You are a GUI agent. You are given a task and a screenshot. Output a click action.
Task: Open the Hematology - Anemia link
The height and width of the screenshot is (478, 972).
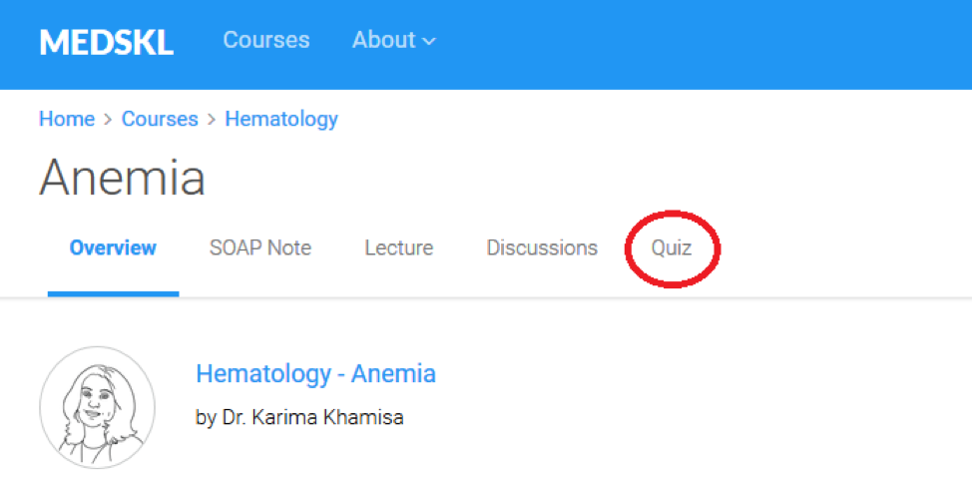point(315,374)
